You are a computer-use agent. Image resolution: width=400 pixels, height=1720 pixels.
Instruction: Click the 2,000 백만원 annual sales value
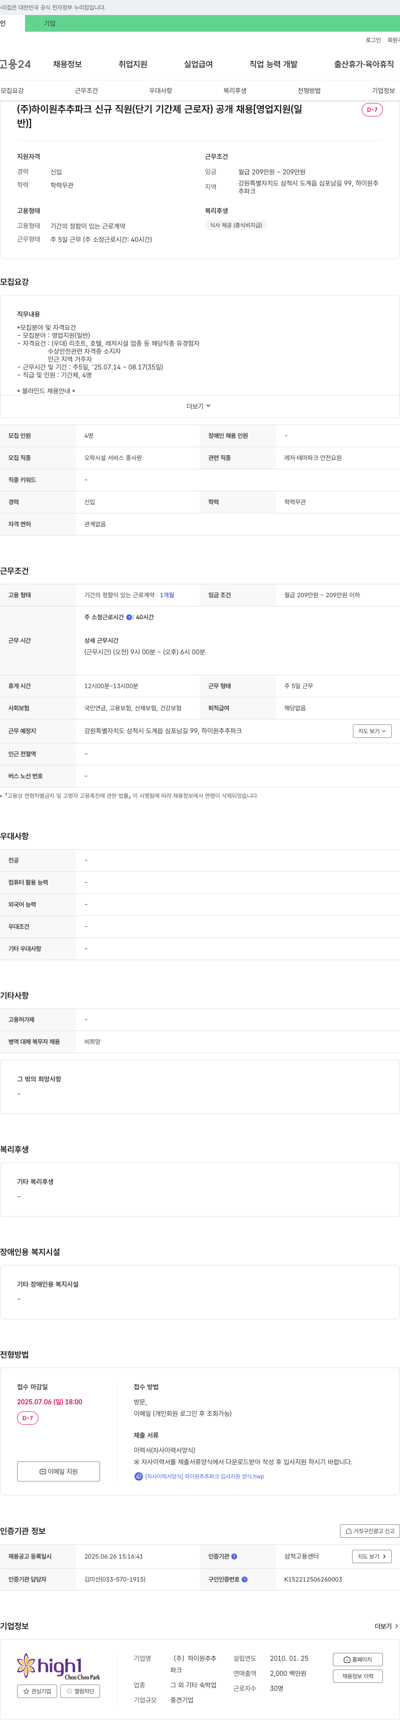pyautogui.click(x=288, y=1673)
